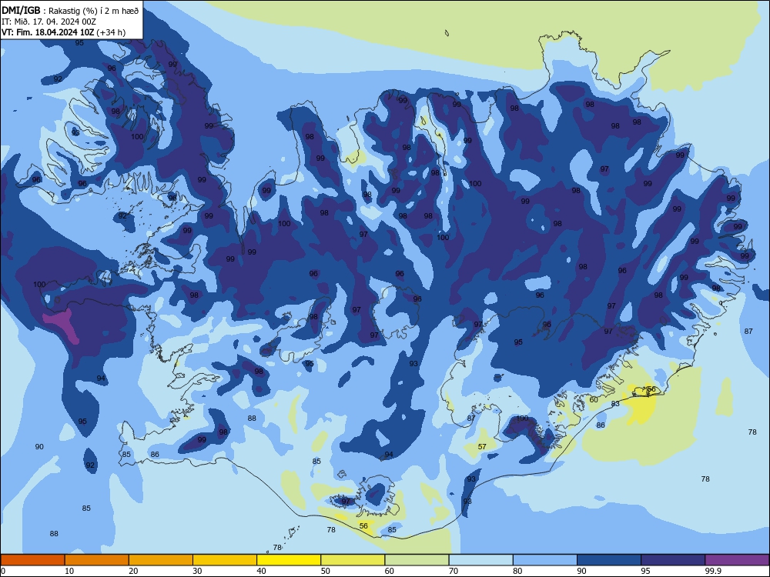Image resolution: width=770 pixels, height=577 pixels.
Task: Select the orange 10–20 legend swatch
Action: pos(97,560)
